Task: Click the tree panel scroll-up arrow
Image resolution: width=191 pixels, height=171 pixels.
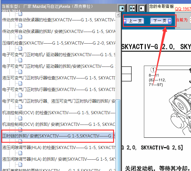Action: 118,15
